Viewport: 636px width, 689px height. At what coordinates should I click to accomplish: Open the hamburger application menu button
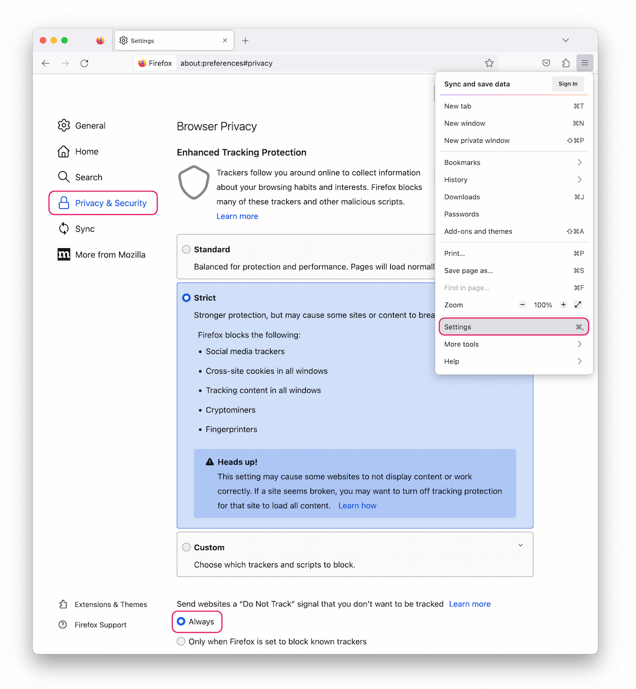585,63
